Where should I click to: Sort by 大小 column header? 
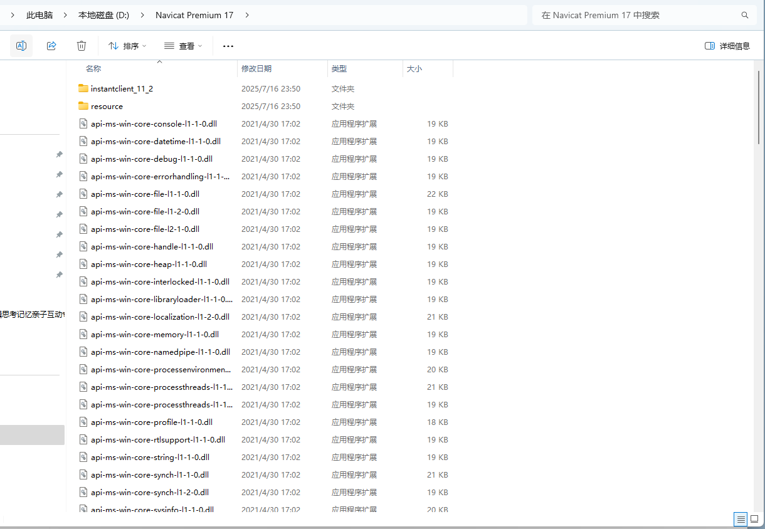point(414,68)
